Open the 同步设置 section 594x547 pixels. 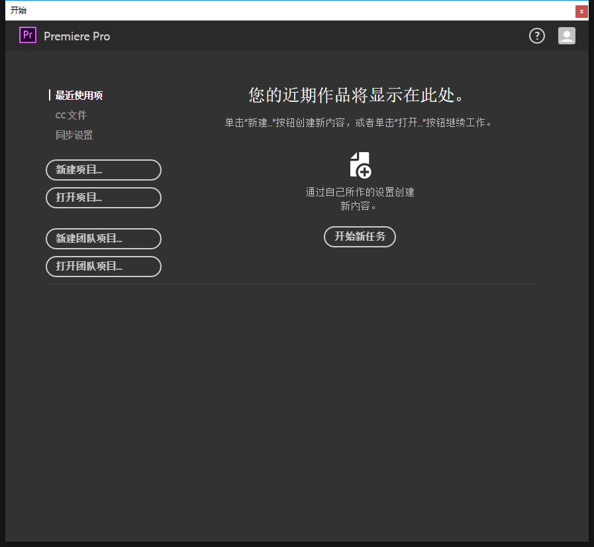point(74,135)
